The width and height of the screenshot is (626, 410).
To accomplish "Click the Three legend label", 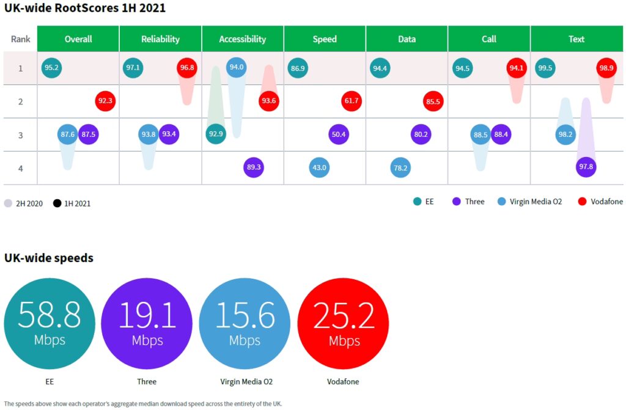I will pyautogui.click(x=474, y=201).
